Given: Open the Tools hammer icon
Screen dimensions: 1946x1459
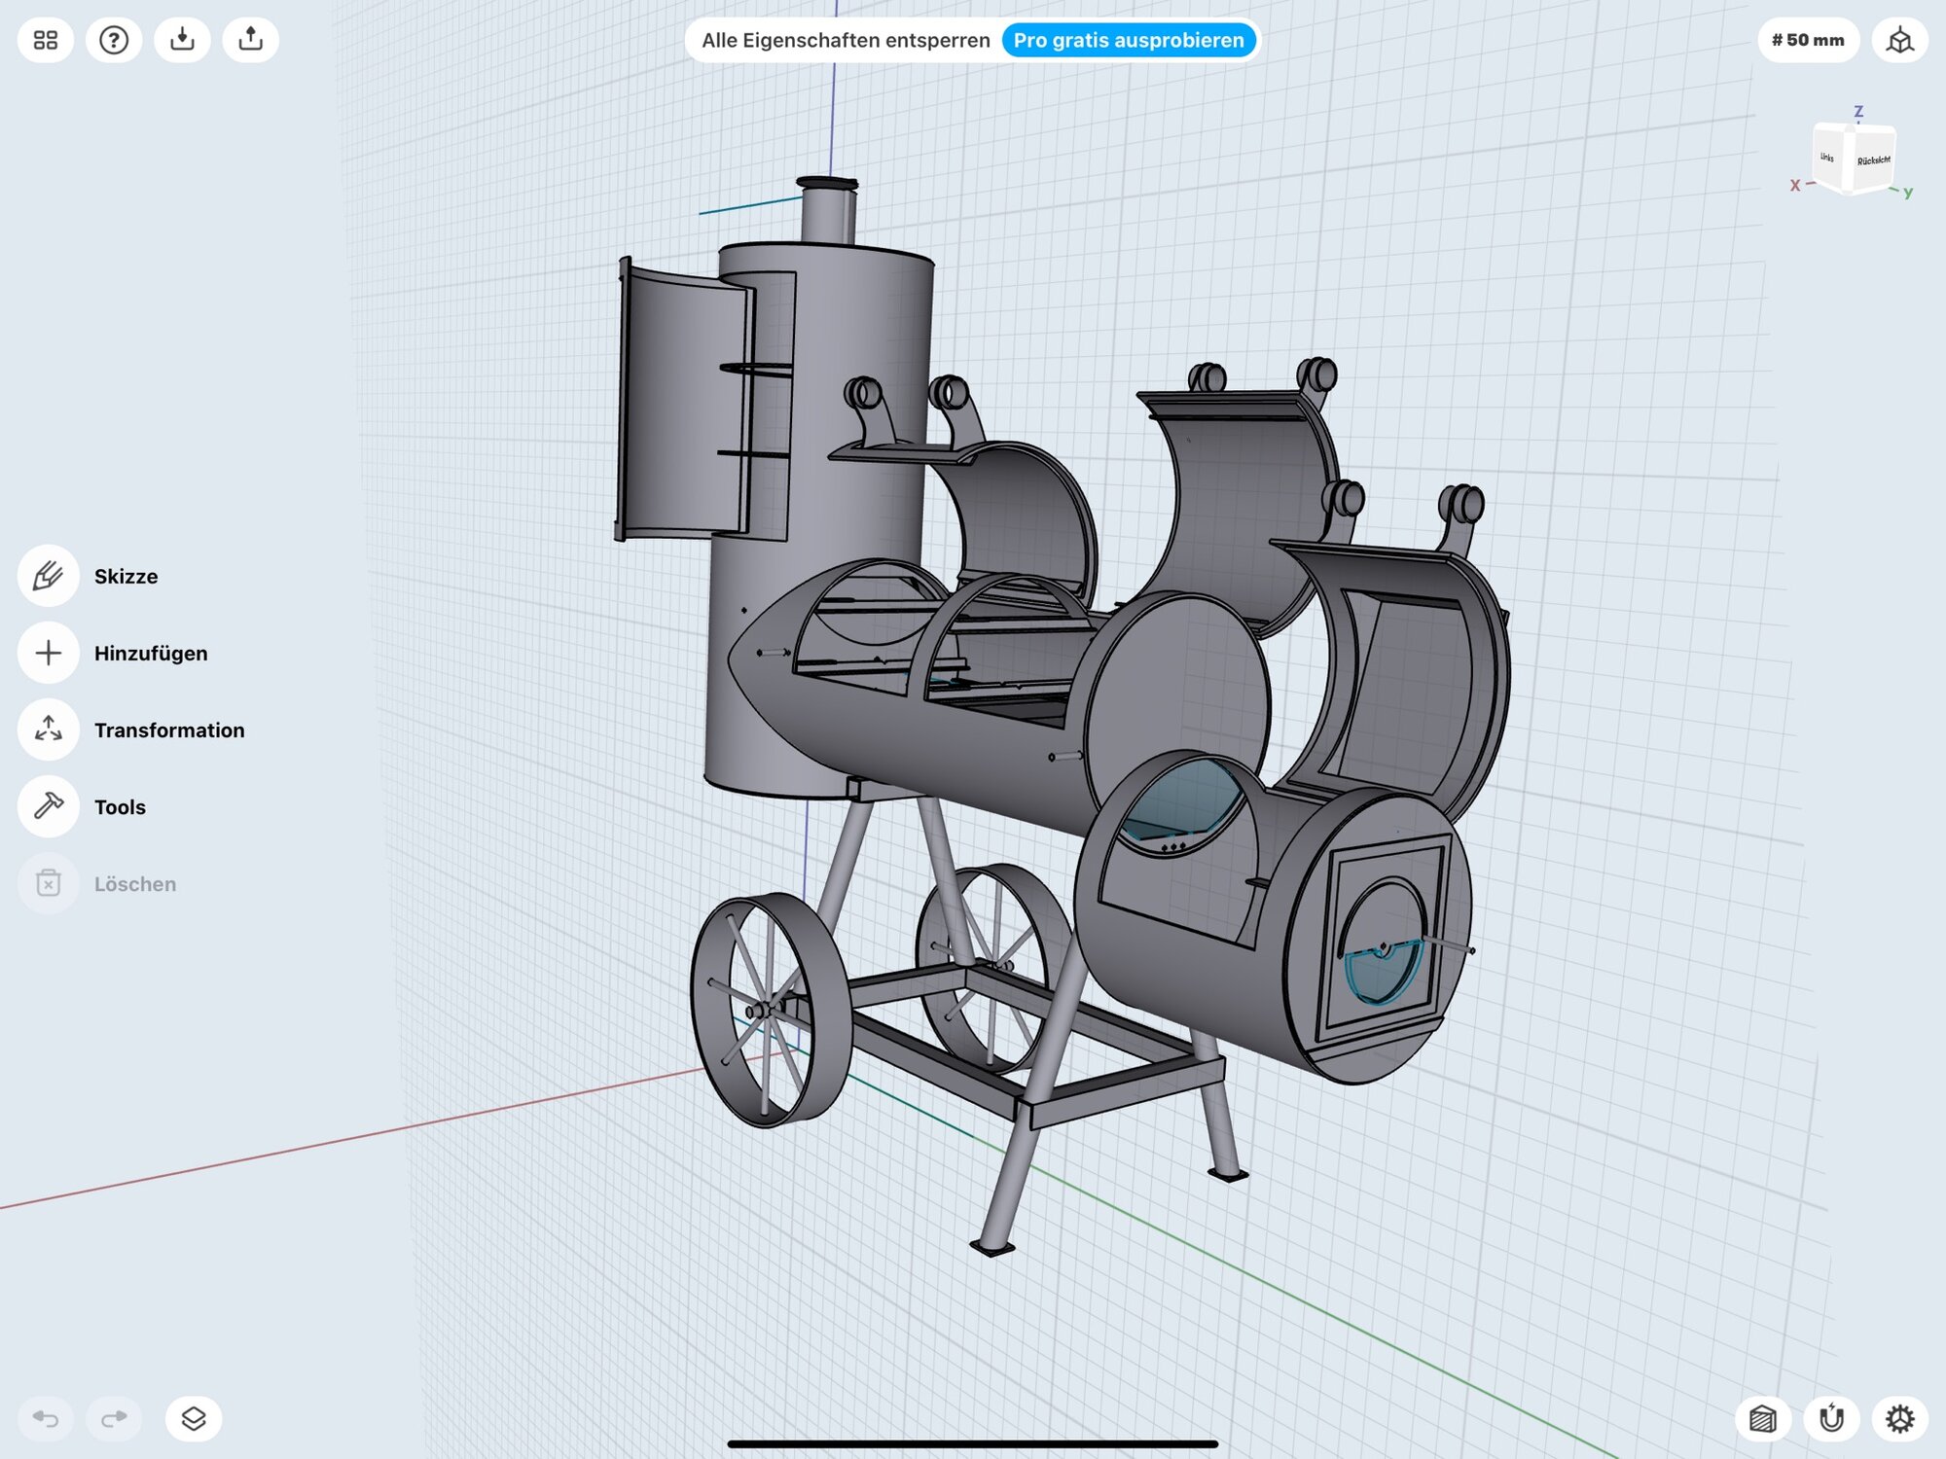Looking at the screenshot, I should (49, 806).
